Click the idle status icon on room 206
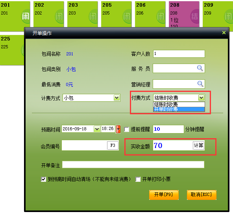Image resolution: width=233 pixels, height=214 pixels. 161,16
